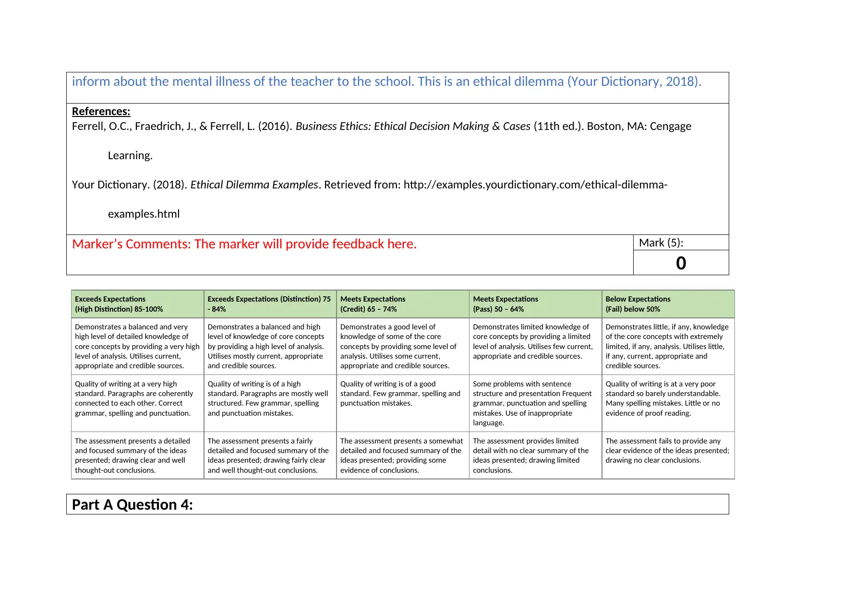The image size is (842, 595).
Task: Select the Pass 50 – 64% header
Action: pos(535,304)
